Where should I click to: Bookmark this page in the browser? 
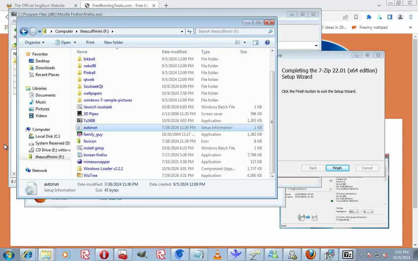(356, 17)
